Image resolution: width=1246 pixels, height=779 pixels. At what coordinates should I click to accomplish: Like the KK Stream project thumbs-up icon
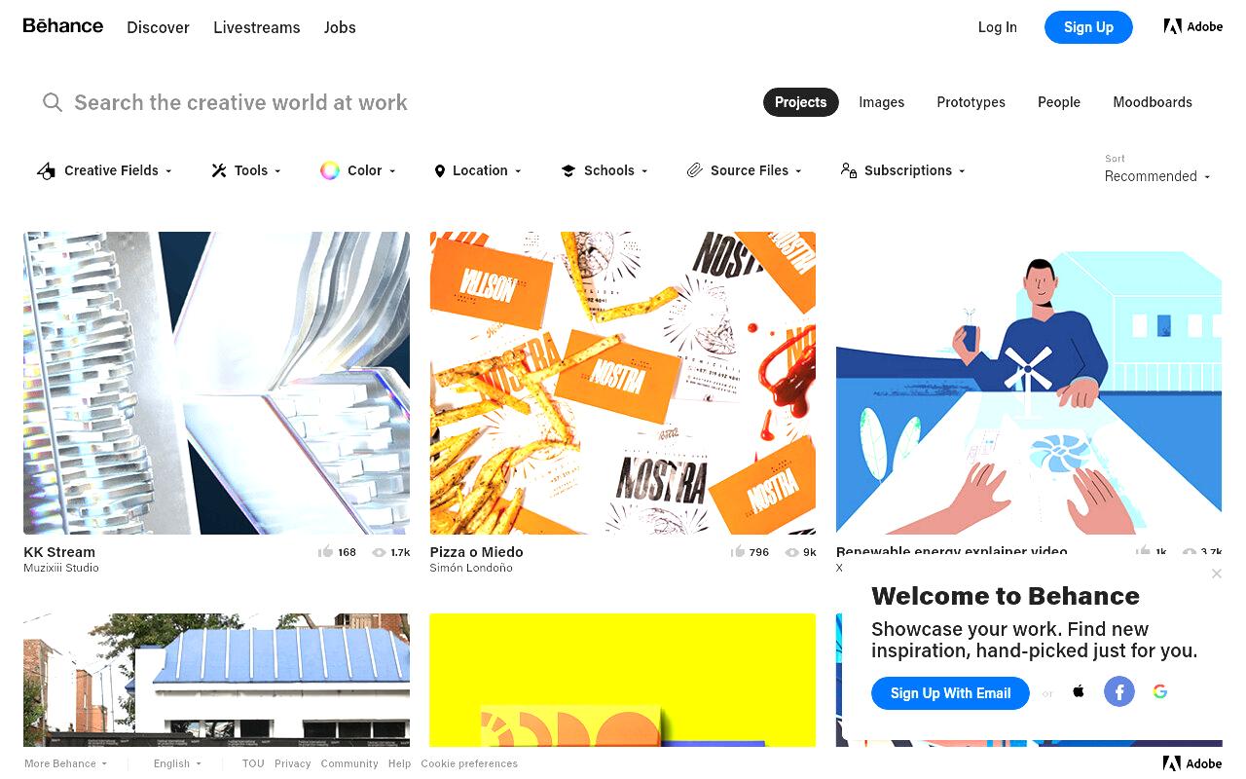click(325, 552)
